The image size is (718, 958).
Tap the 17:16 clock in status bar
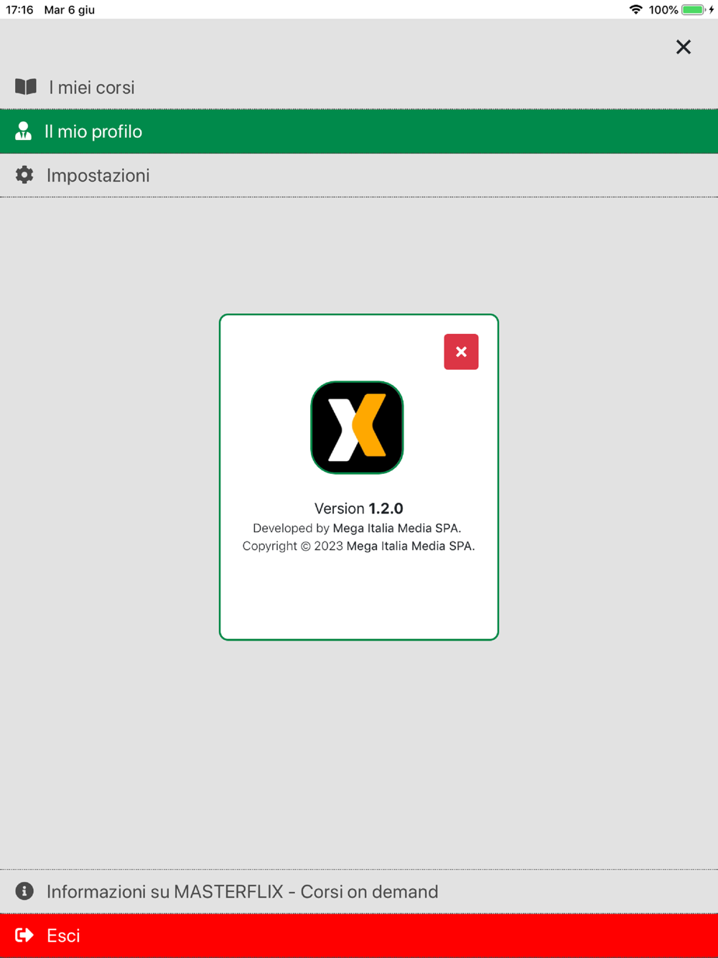(x=20, y=9)
